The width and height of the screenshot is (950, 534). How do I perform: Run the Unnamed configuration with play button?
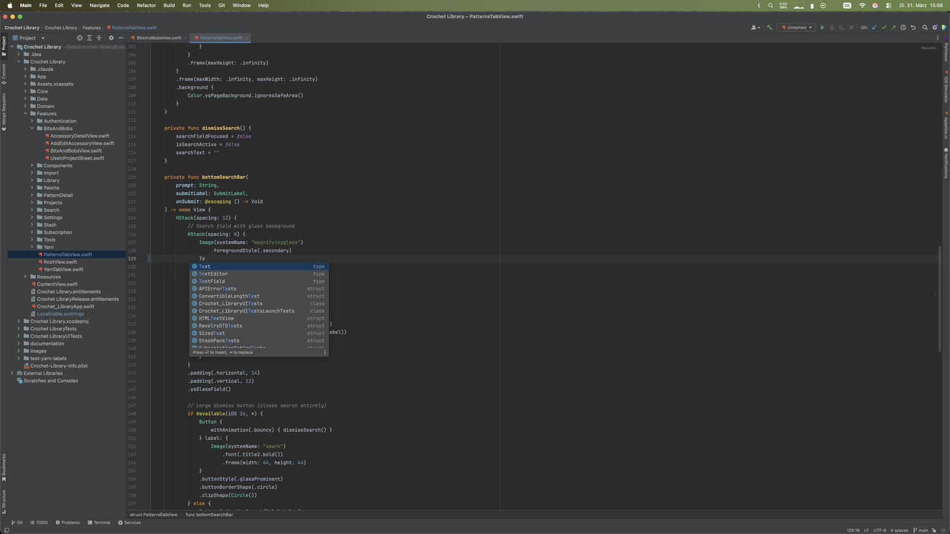[822, 27]
